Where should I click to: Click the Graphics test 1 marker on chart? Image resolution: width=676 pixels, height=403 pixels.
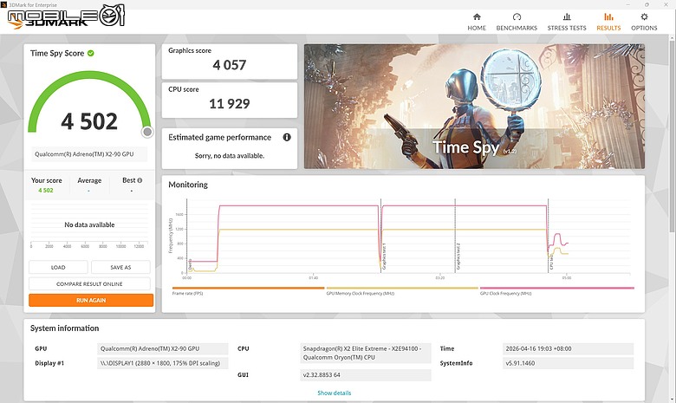point(384,257)
